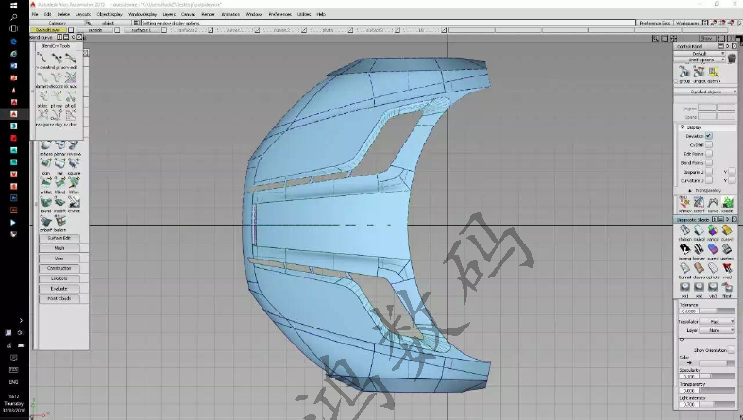The width and height of the screenshot is (743, 420).
Task: Click the Windows search taskbar icon
Action: [14, 17]
